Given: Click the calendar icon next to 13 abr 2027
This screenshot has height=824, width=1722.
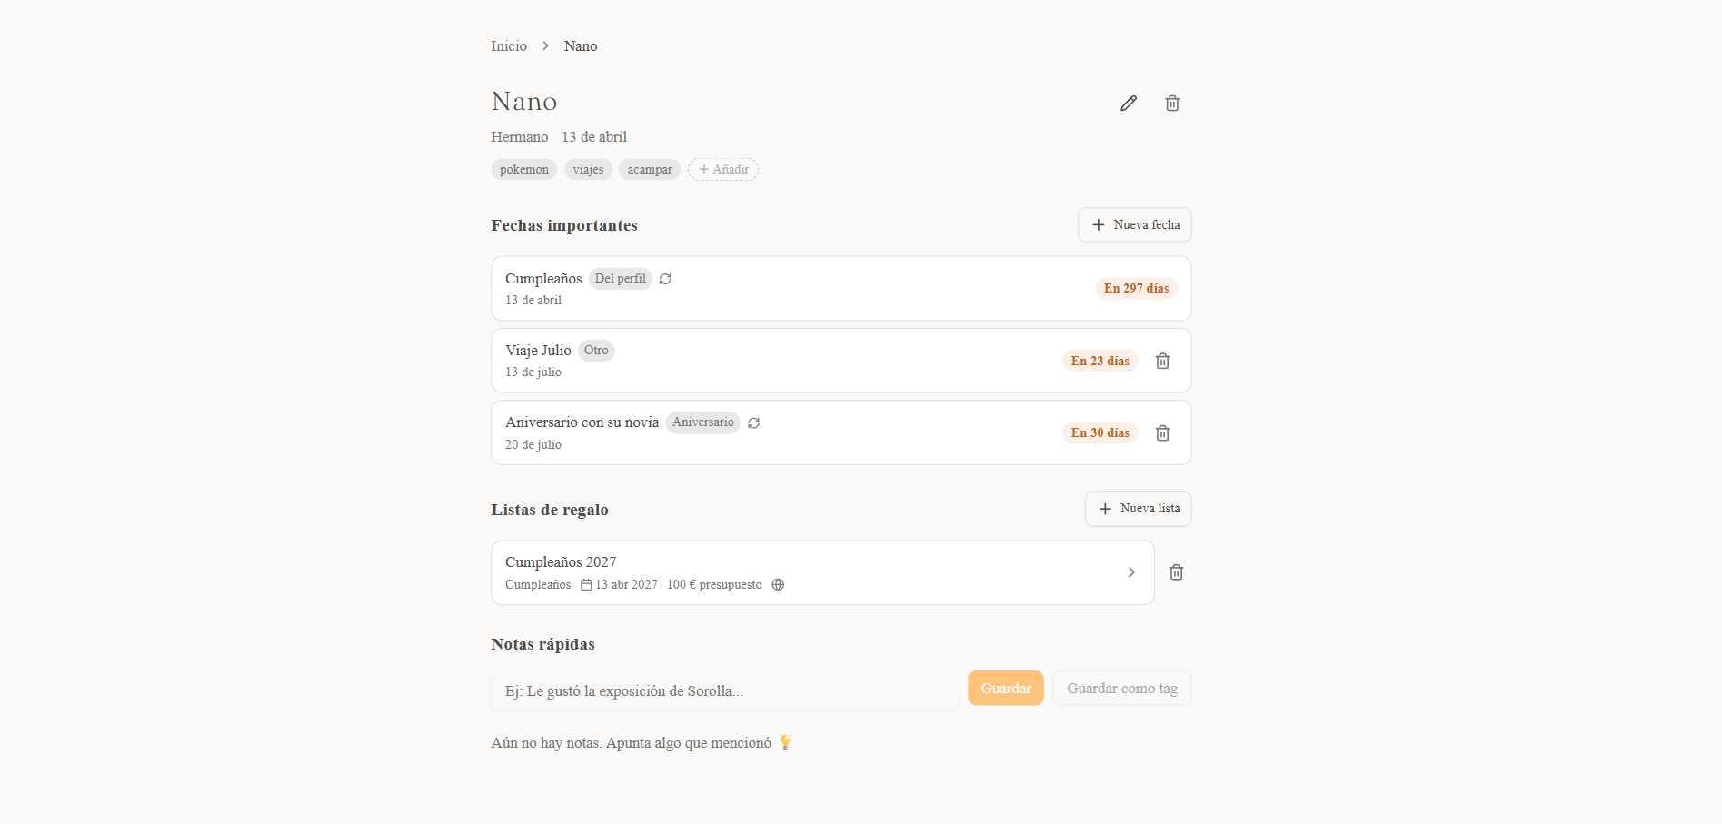Looking at the screenshot, I should [586, 585].
